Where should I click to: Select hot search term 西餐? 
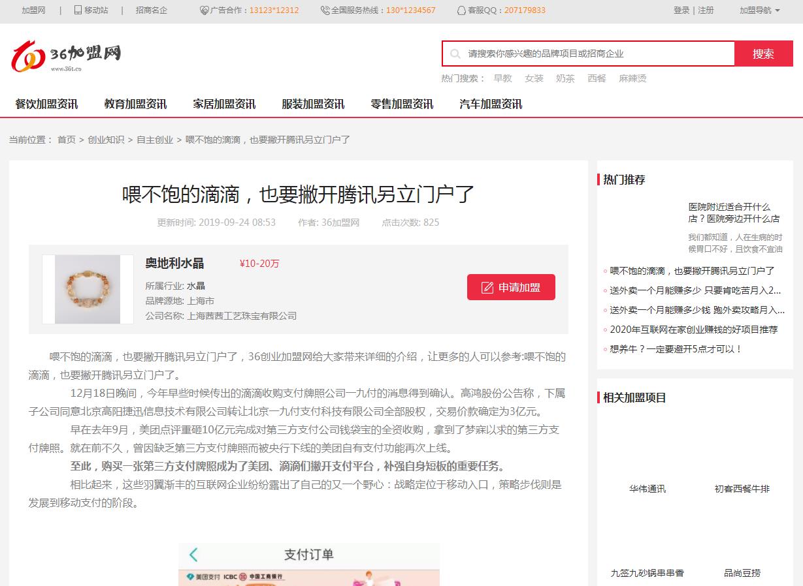coord(597,78)
